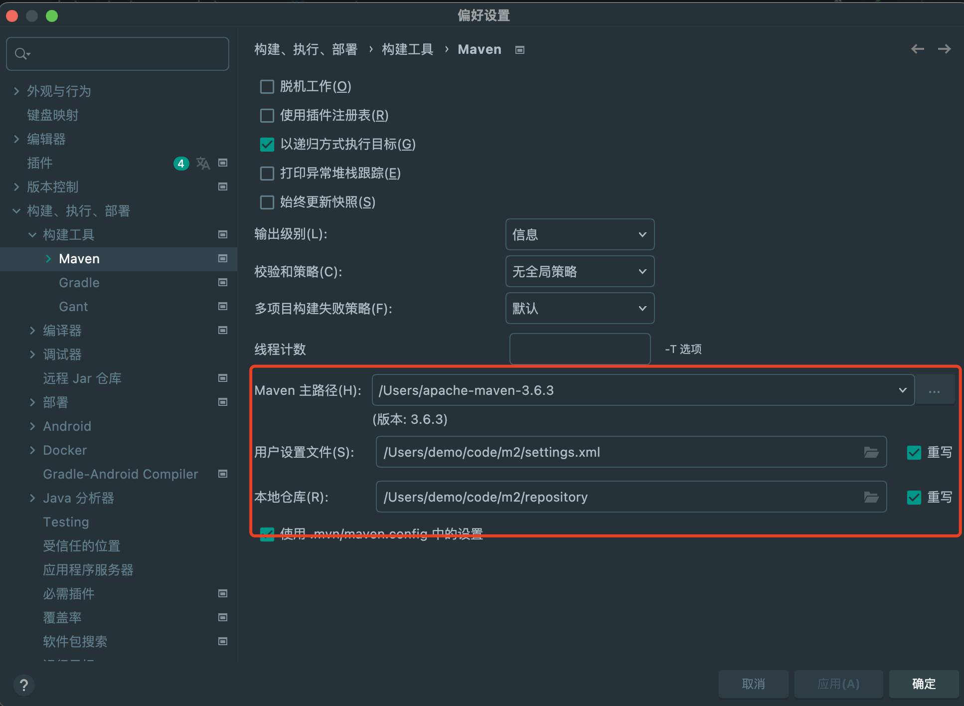Click the back navigation arrow
This screenshot has height=706, width=964.
(x=917, y=49)
